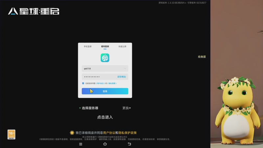263x148 pixels.
Task: Click the game version text at top
Action: tap(172, 3)
